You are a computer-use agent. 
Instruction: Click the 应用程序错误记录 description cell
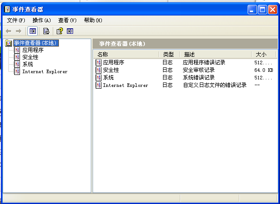tap(204, 63)
